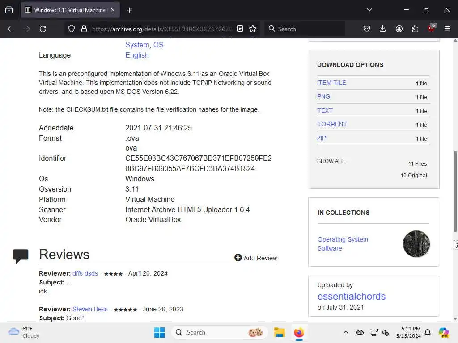
Task: Open the Firefox application menu
Action: click(x=447, y=29)
